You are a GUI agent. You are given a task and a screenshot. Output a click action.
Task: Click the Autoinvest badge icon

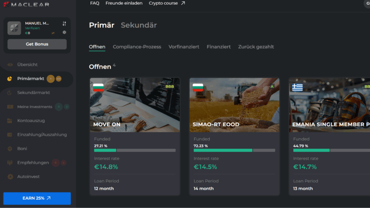pyautogui.click(x=10, y=177)
